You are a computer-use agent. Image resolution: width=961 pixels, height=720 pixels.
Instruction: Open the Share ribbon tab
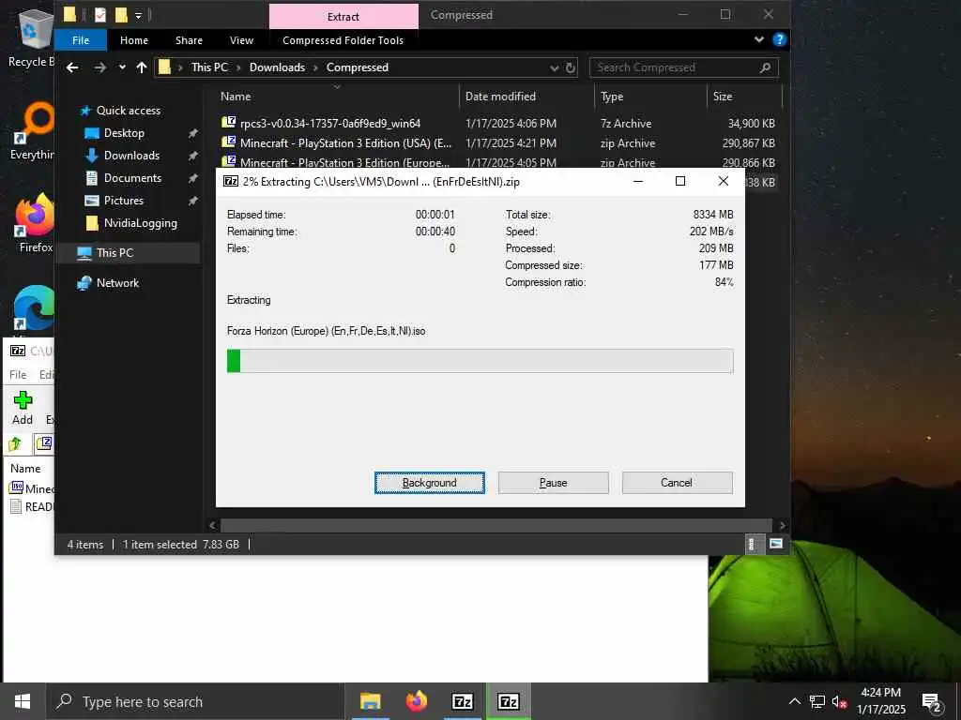pyautogui.click(x=189, y=40)
